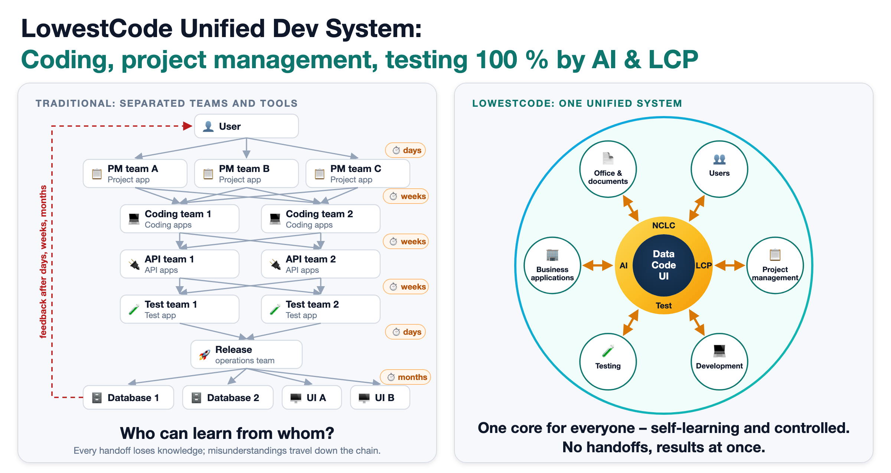This screenshot has height=473, width=891.
Task: Select the 'months' time badge
Action: tap(405, 377)
